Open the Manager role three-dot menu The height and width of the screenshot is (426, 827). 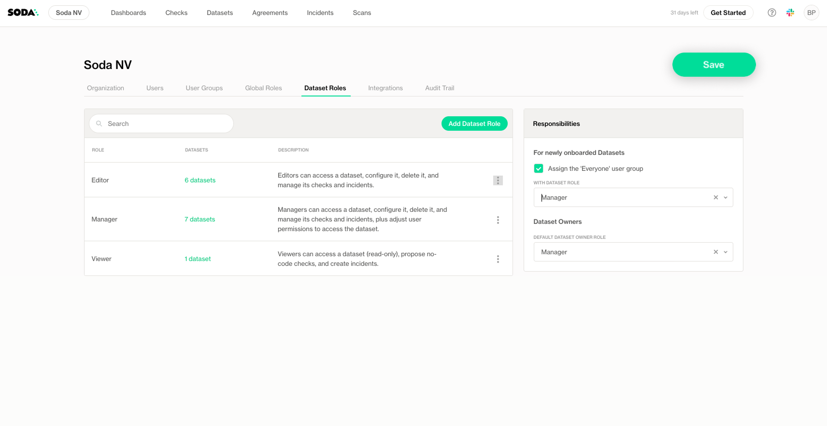(498, 220)
